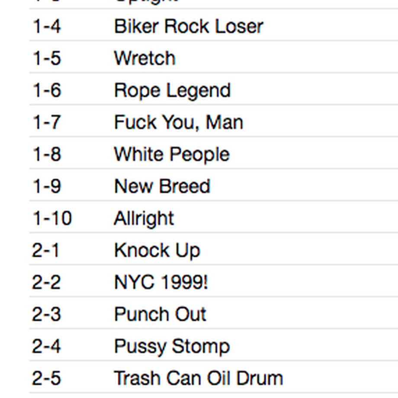The height and width of the screenshot is (398, 398).
Task: Select the track title Biker Rock Loser
Action: point(189,26)
